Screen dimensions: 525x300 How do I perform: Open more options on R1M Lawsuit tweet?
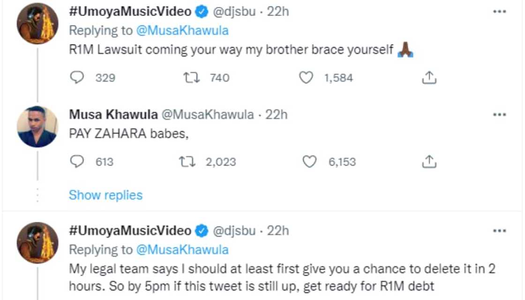pyautogui.click(x=500, y=12)
